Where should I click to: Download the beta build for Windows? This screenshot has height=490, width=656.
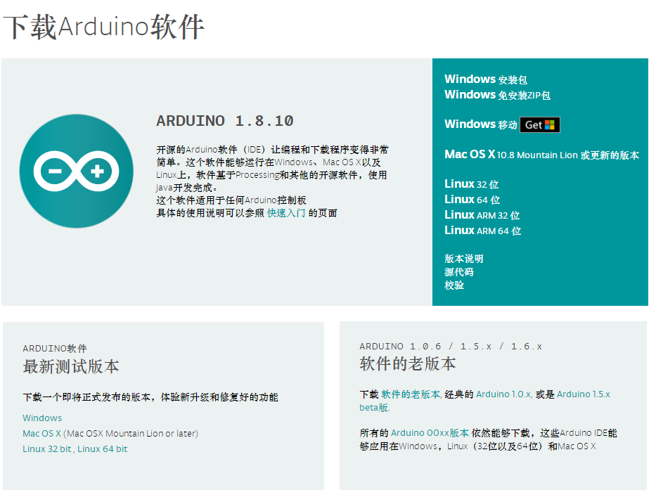coord(42,418)
